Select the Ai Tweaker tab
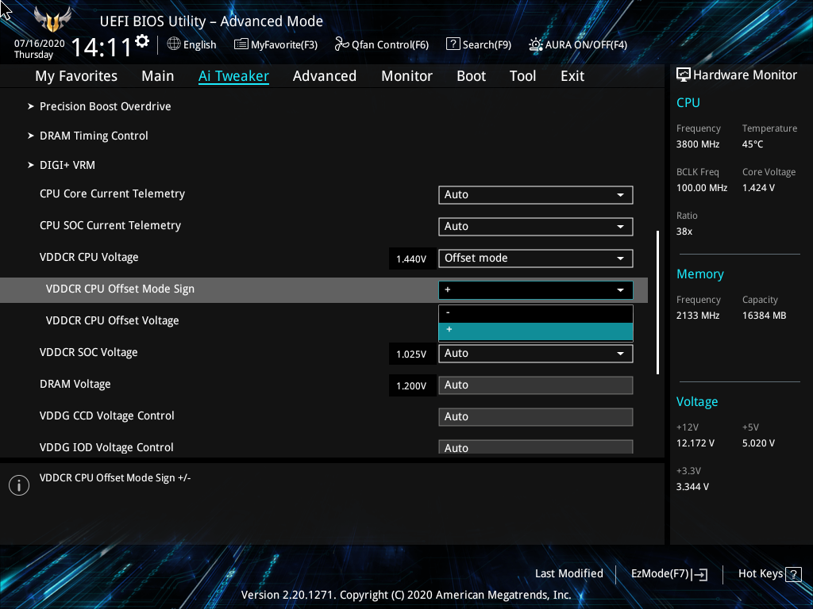The height and width of the screenshot is (609, 813). [233, 76]
